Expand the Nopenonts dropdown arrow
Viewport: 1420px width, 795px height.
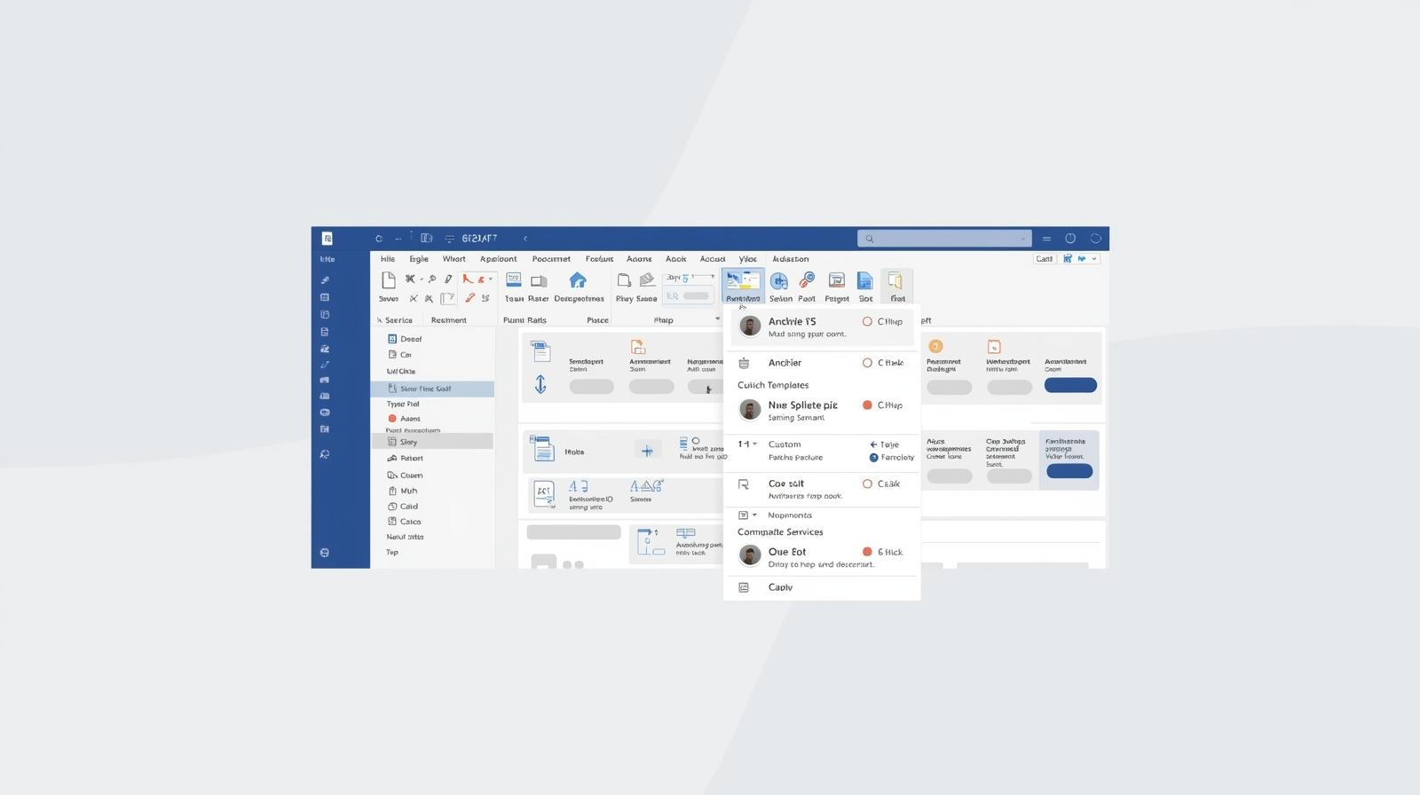click(754, 516)
